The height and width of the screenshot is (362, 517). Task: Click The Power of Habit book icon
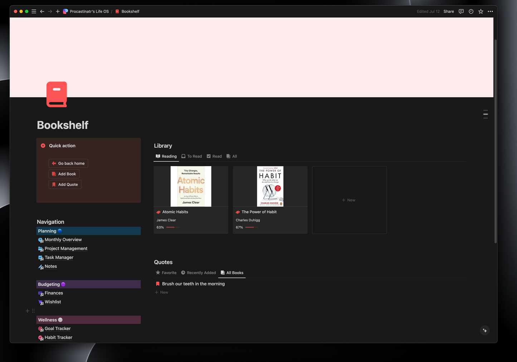coord(238,212)
